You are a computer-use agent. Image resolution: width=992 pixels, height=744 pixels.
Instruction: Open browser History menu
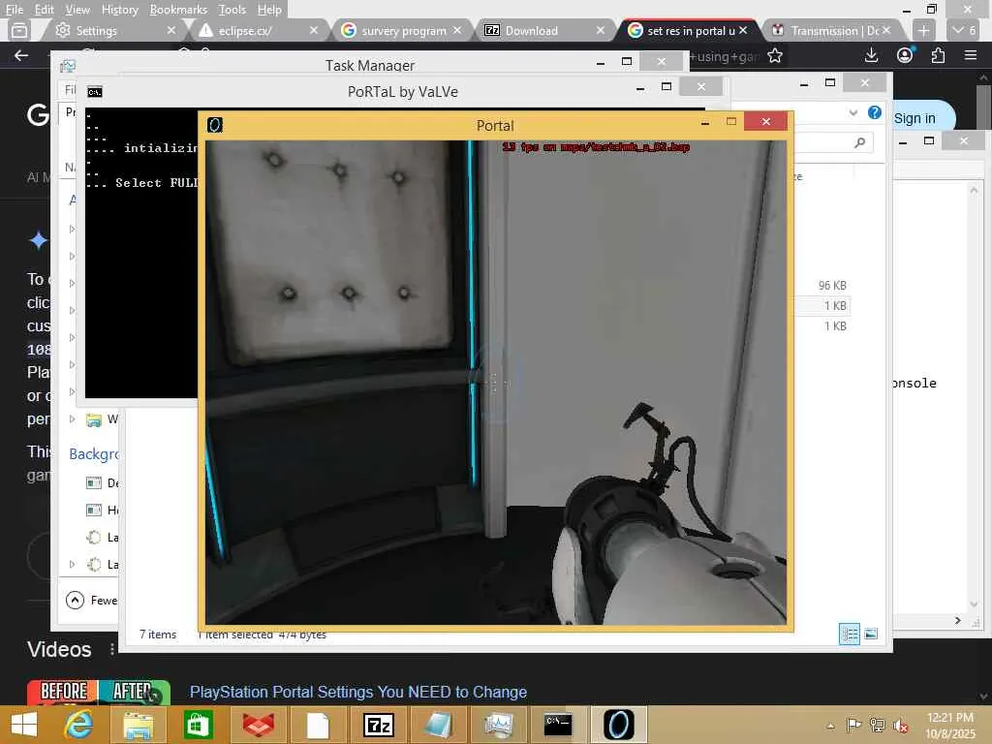point(119,10)
